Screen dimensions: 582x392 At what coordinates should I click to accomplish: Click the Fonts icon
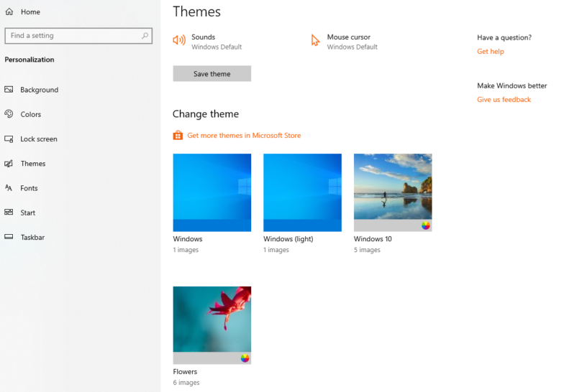tap(9, 188)
